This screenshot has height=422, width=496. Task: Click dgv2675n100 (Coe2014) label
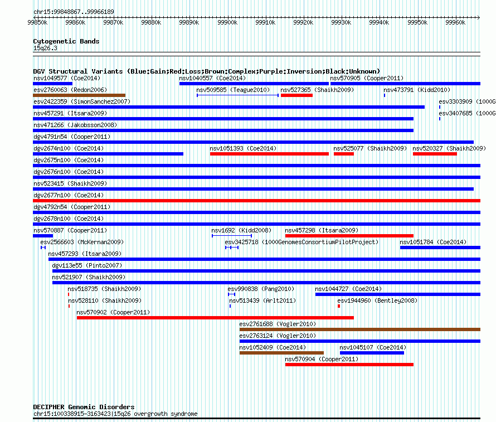[x=69, y=160]
